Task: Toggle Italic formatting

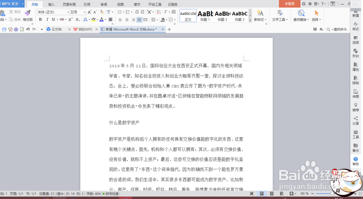Action: coord(47,20)
